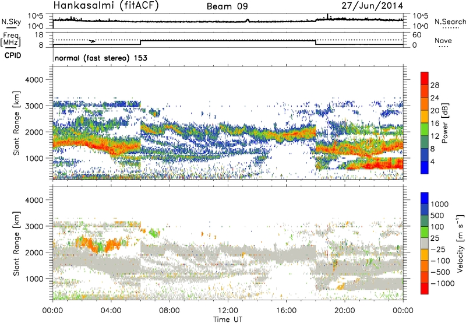Click the '25' velocity colorbar label

(x=435, y=238)
